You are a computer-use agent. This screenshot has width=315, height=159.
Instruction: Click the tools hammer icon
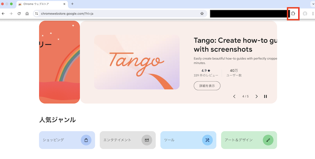(x=208, y=140)
